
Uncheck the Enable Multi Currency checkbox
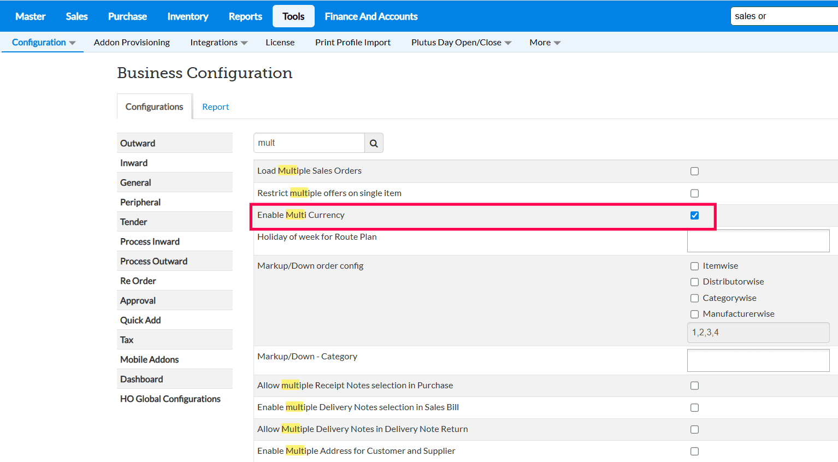click(x=694, y=215)
